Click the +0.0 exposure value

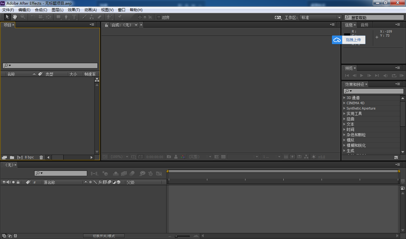coord(322,157)
